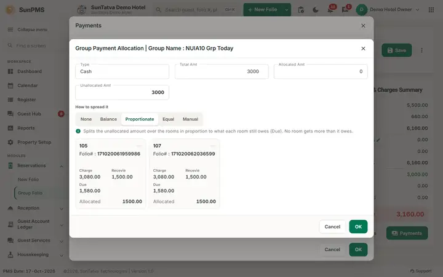Image resolution: width=443 pixels, height=277 pixels.
Task: Click the SunPMS logo
Action: 25,10
